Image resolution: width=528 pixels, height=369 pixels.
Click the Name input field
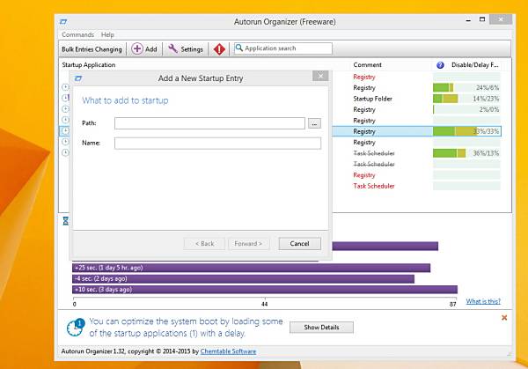click(217, 144)
